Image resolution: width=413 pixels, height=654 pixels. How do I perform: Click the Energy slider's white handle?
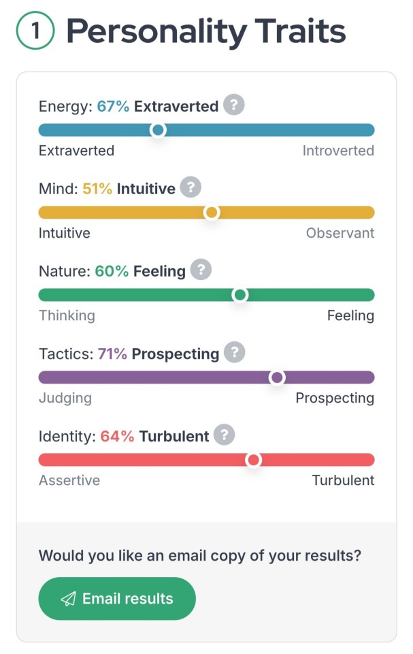point(158,129)
